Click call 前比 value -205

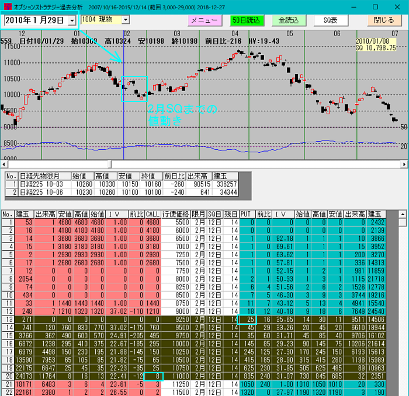pos(136,335)
